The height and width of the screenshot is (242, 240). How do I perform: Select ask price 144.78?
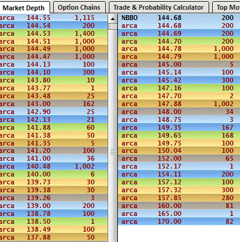169,49
